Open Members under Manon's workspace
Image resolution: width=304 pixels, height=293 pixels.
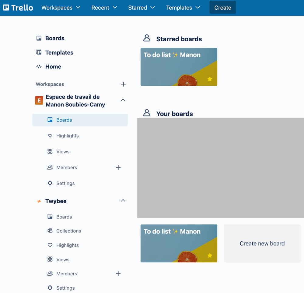pyautogui.click(x=67, y=167)
